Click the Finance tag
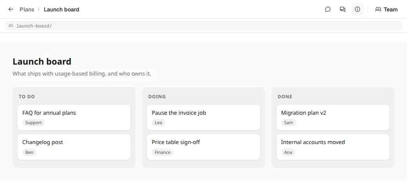 click(162, 152)
